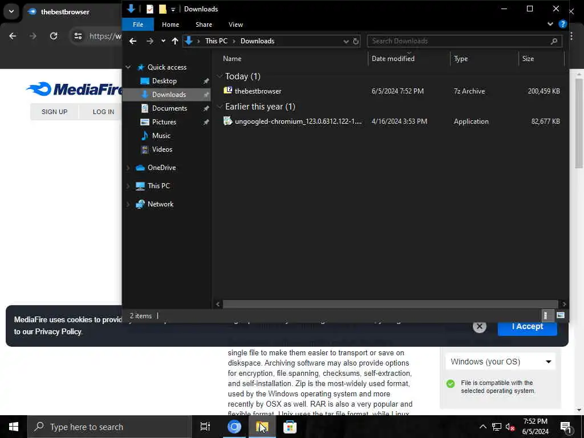Select Quick access in navigation pane
584x438 pixels.
click(167, 67)
